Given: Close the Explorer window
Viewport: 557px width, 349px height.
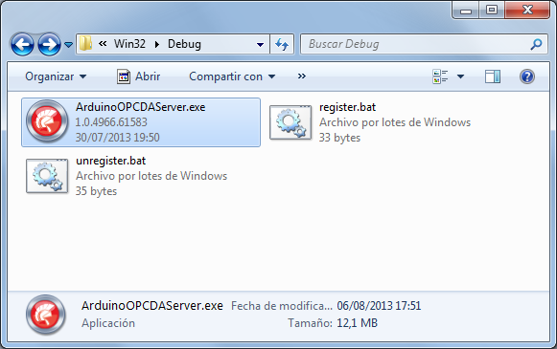Looking at the screenshot, I should (527, 11).
